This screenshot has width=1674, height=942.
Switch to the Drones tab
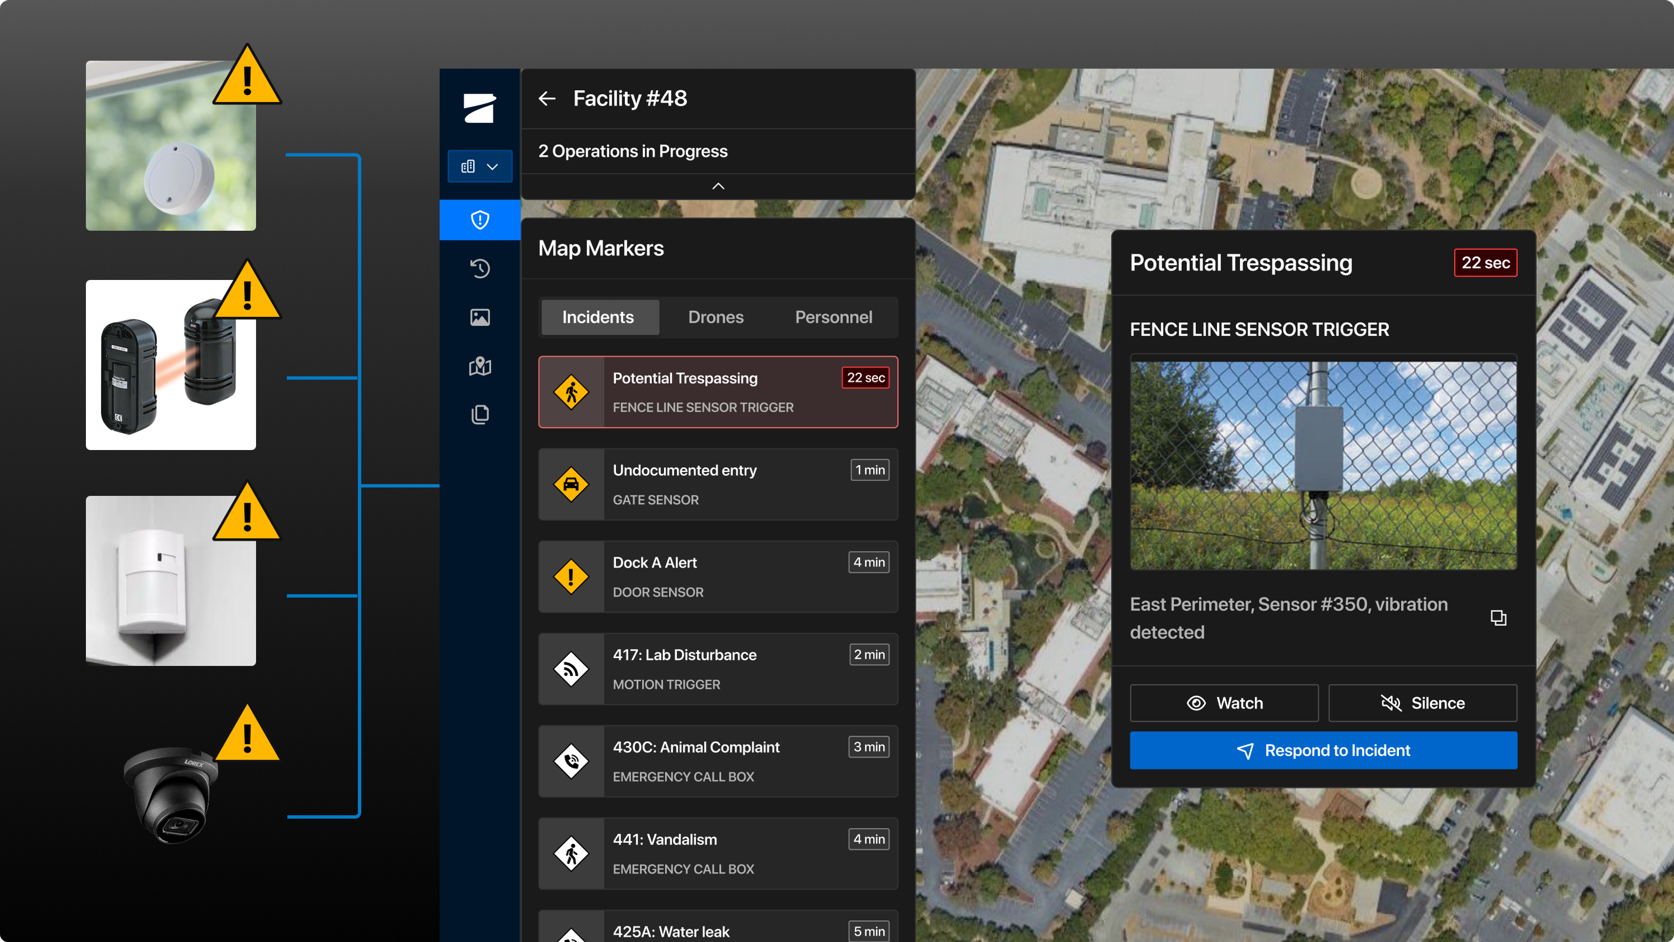coord(715,317)
